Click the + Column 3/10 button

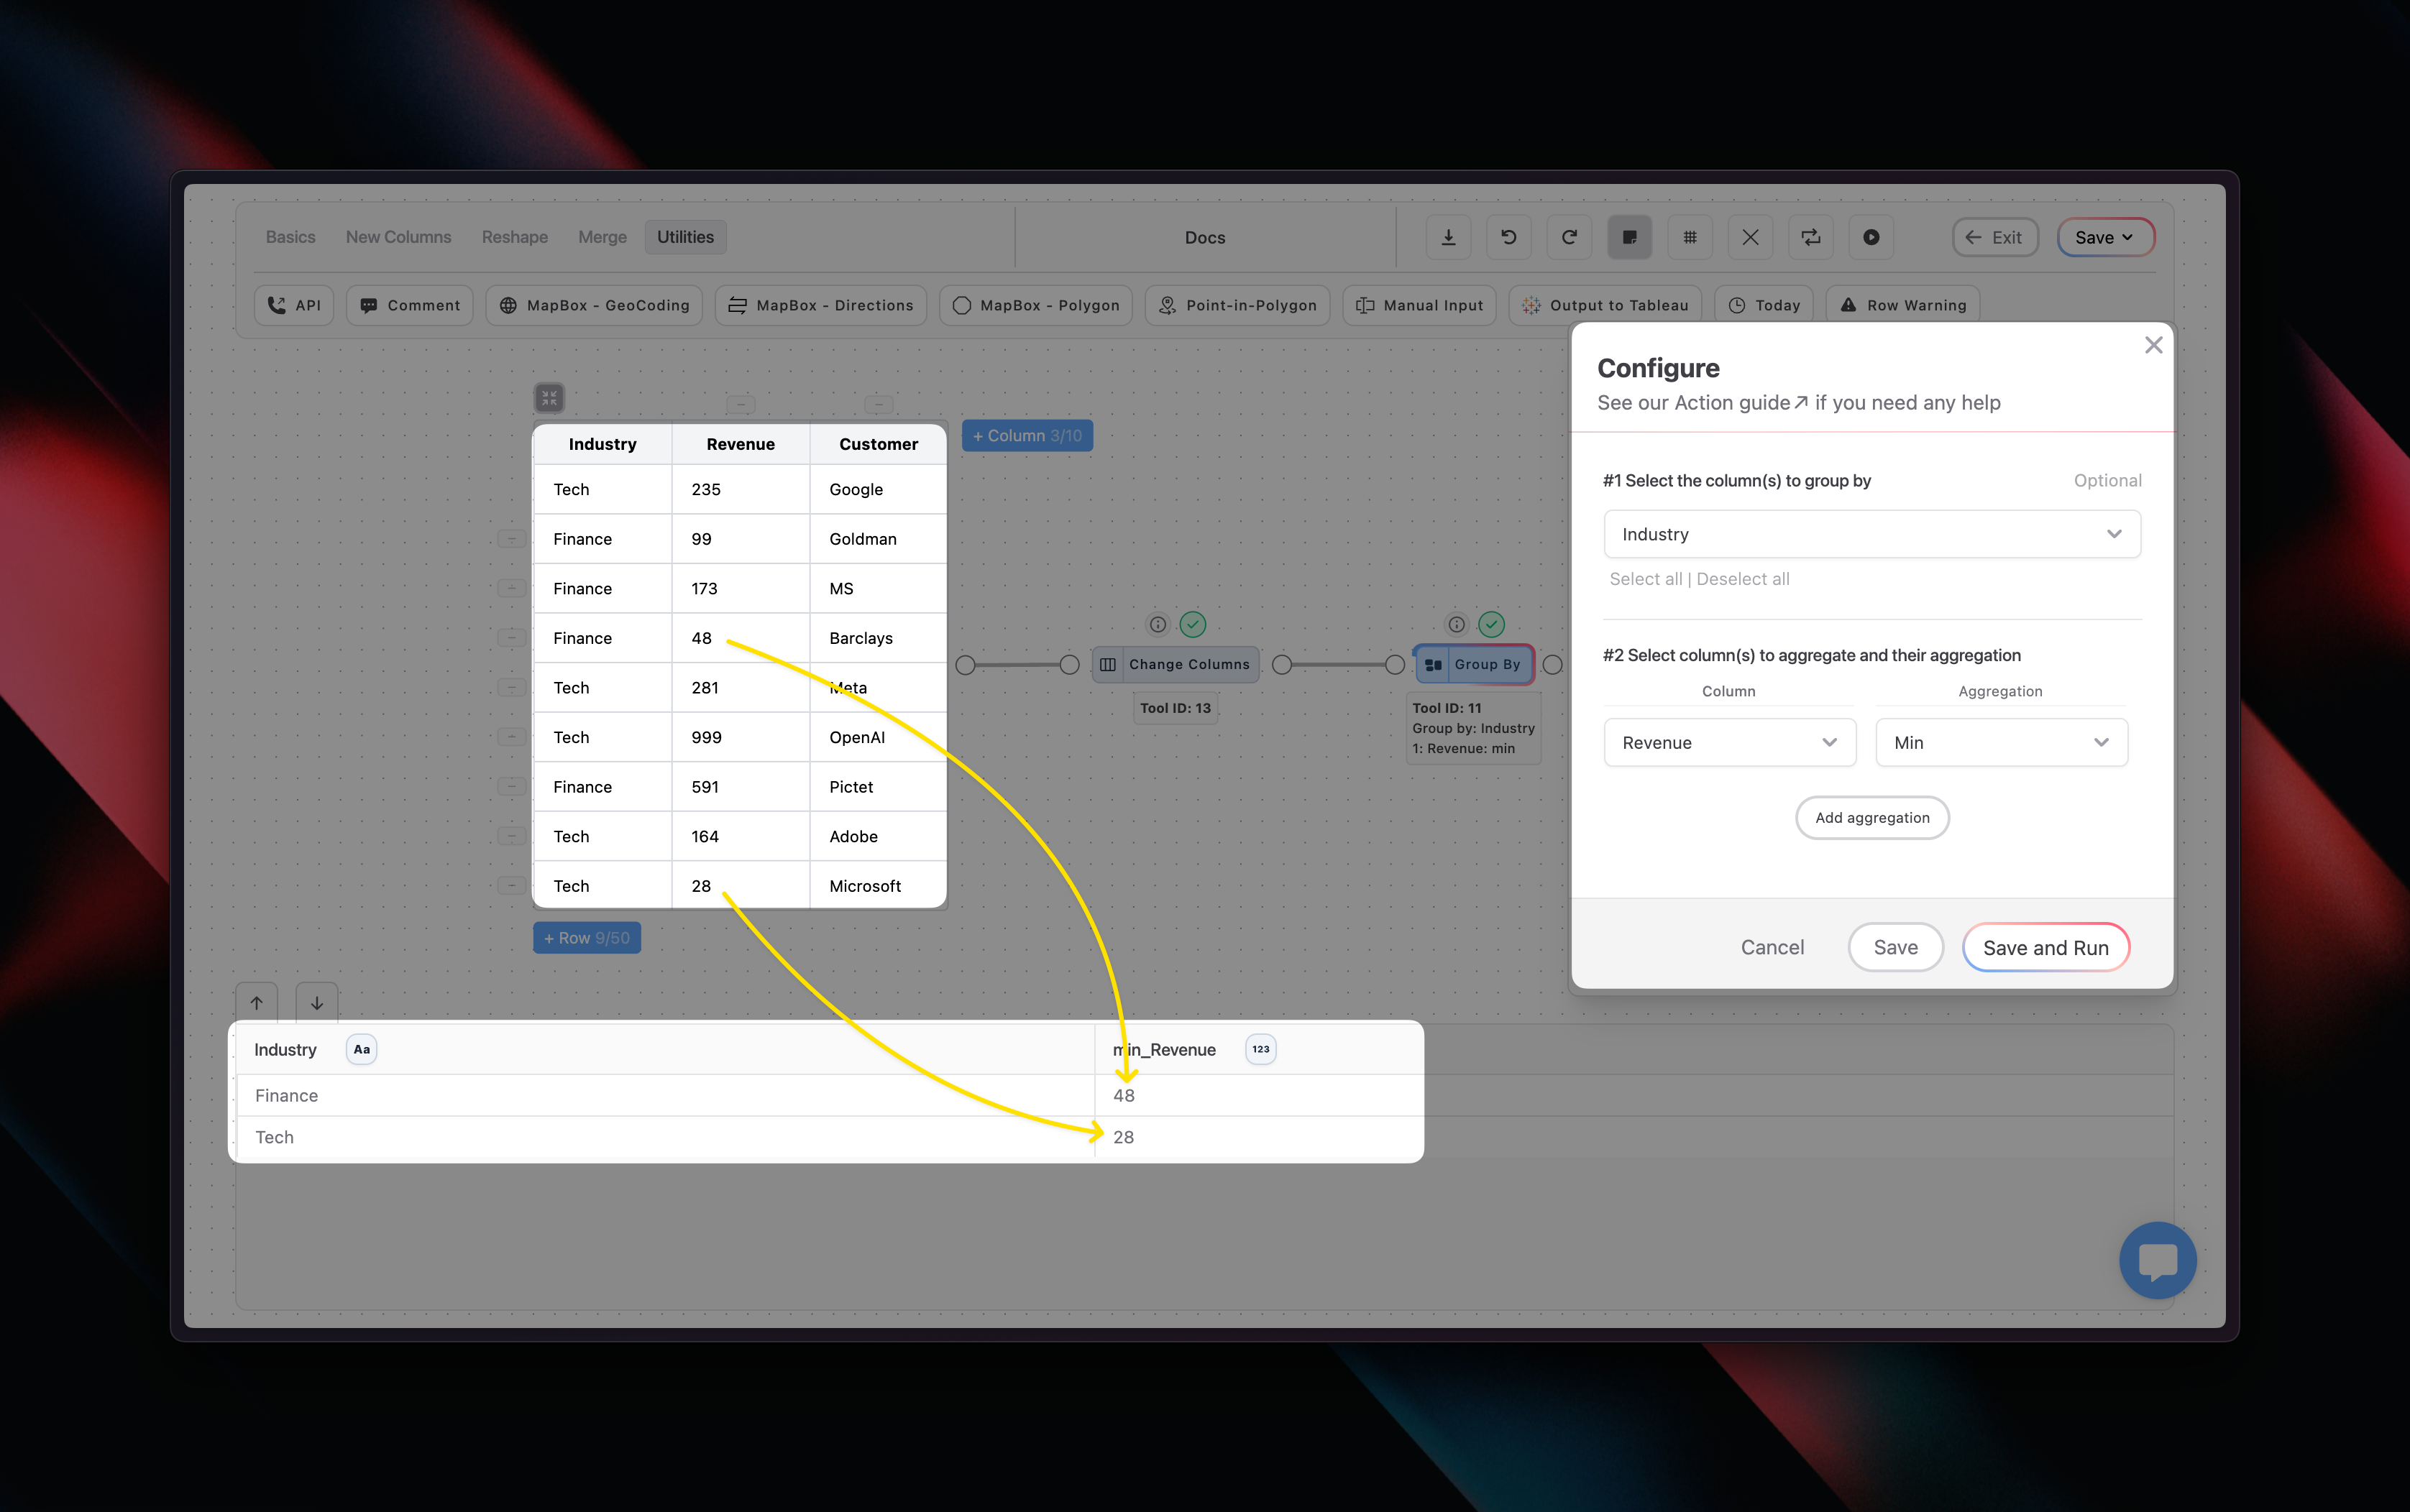[x=1027, y=436]
